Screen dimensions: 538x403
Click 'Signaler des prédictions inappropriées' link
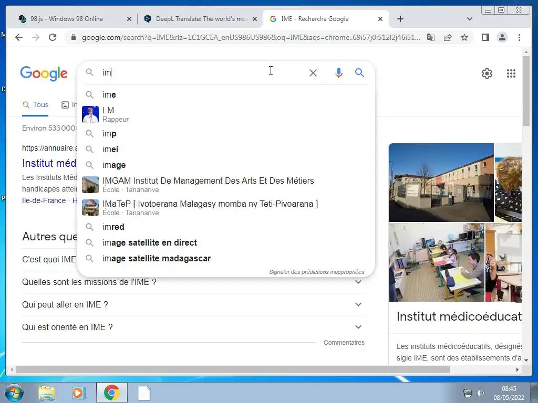click(x=317, y=272)
